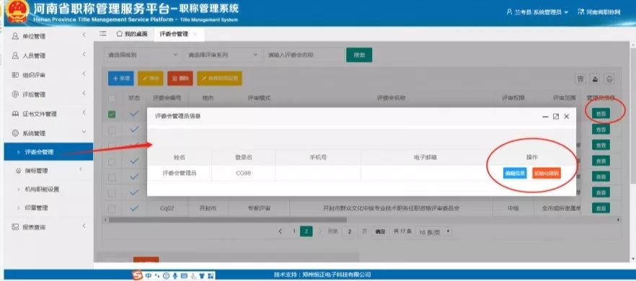Click 查看 in the checked first row

click(601, 115)
